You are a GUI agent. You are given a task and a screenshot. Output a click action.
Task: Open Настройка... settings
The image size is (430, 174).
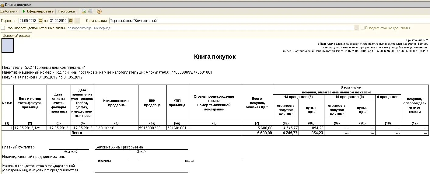point(67,11)
